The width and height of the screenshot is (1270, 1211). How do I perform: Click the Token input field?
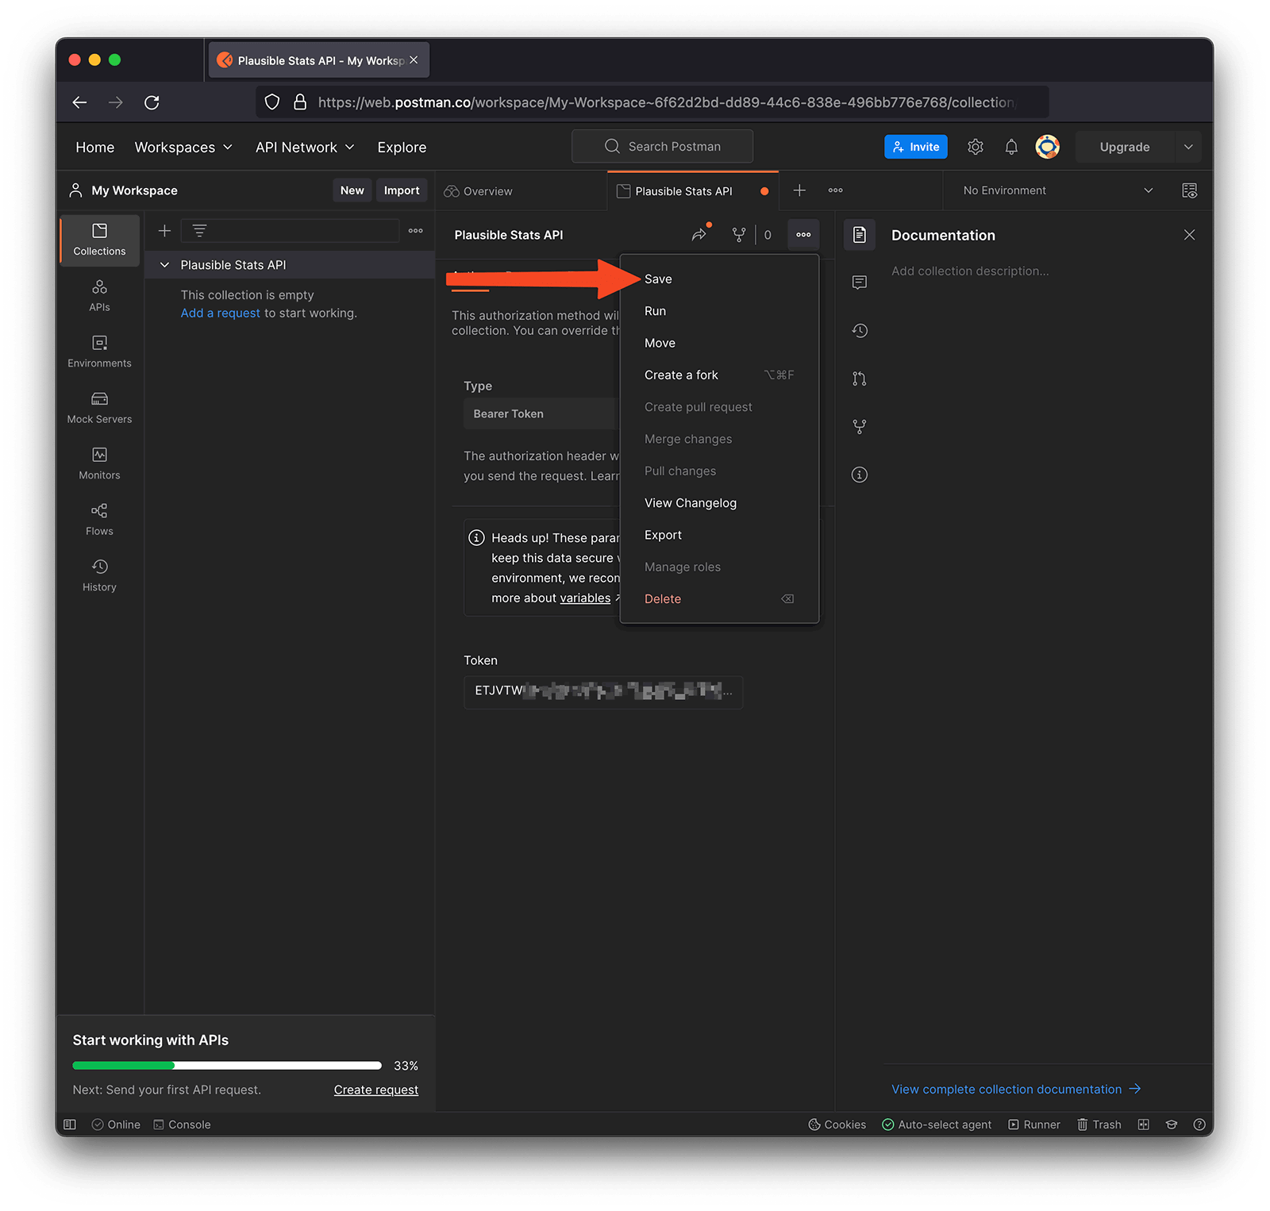(602, 691)
